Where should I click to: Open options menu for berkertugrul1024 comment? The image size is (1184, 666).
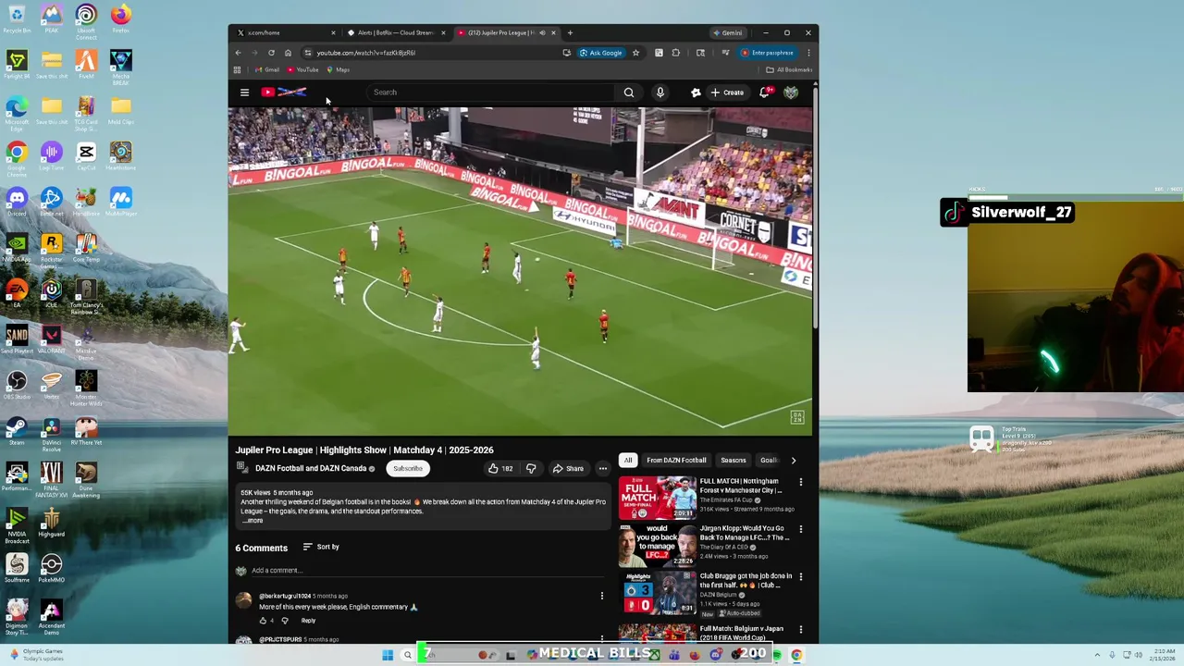tap(601, 596)
